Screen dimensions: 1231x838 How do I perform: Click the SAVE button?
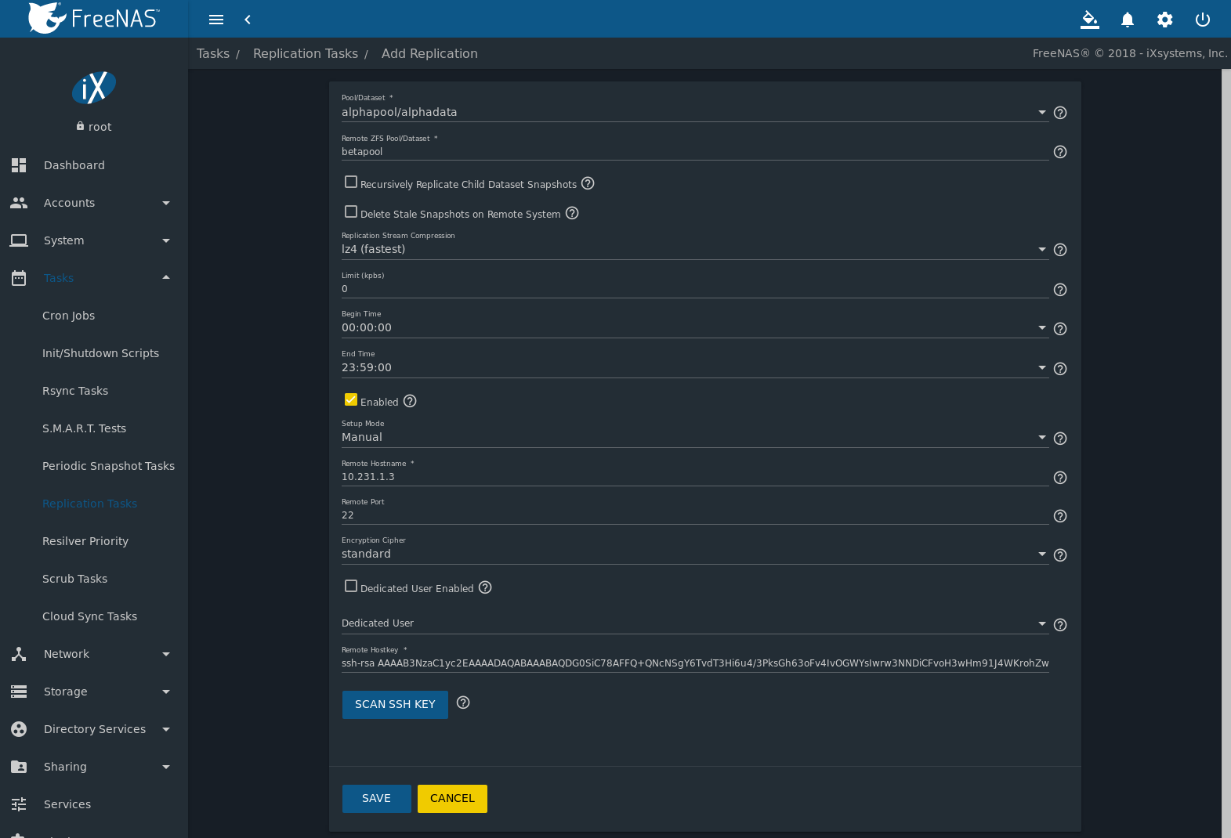(376, 798)
